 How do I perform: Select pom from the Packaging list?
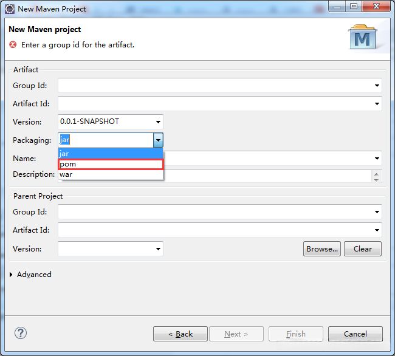coord(111,165)
